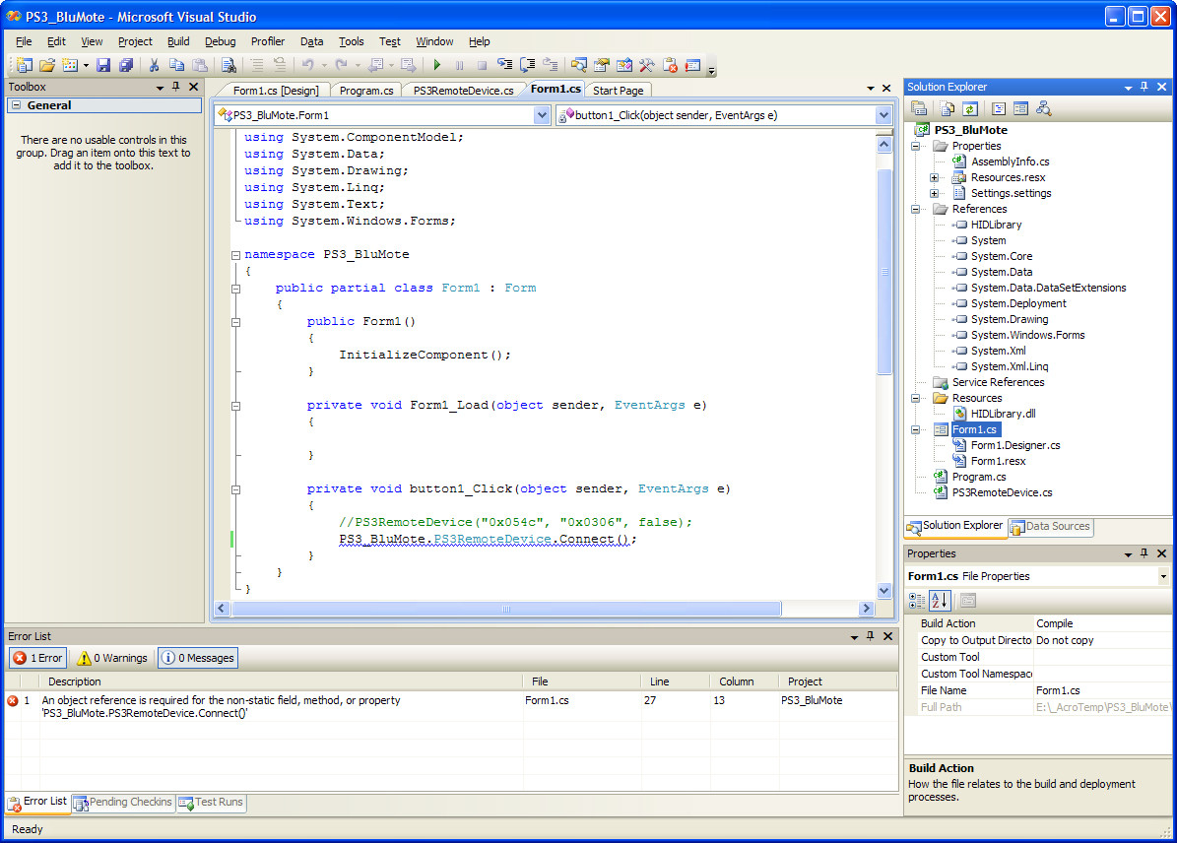Toggle the 0 Warnings filter button
This screenshot has width=1177, height=843.
click(112, 658)
